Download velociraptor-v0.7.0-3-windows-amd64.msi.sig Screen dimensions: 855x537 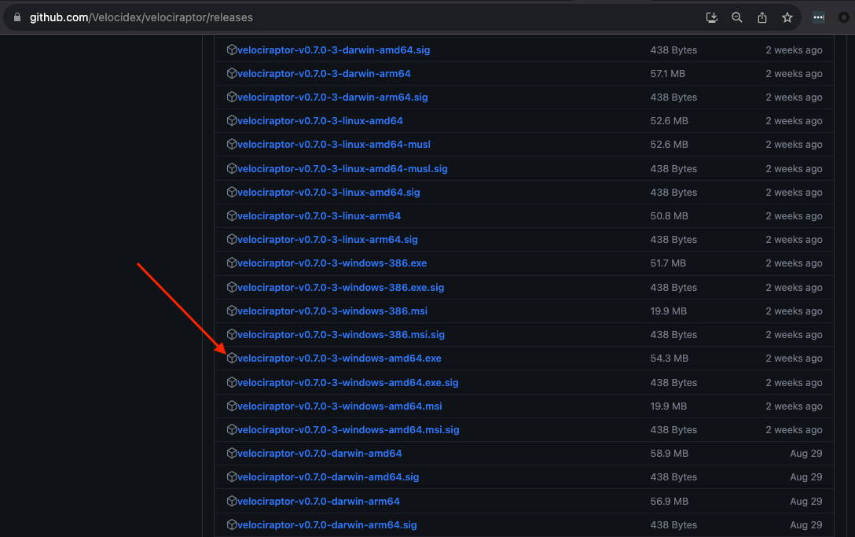(x=348, y=429)
